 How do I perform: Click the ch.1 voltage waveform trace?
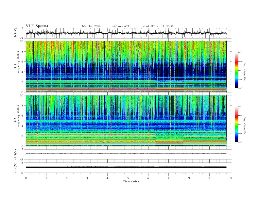126,33
